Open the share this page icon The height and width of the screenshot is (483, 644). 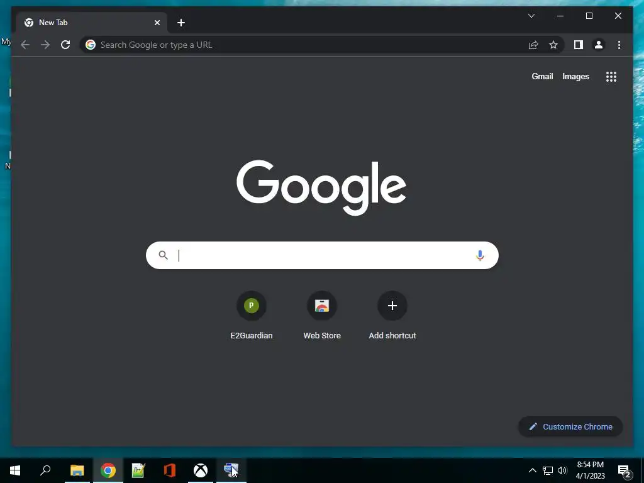(x=533, y=45)
